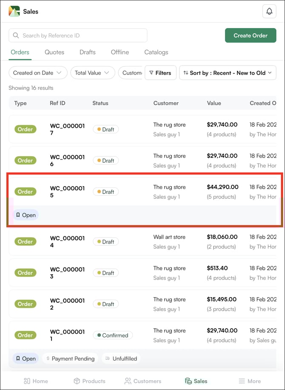Expand the Total Value filter dropdown
Screen dimensions: 285x390
click(92, 73)
